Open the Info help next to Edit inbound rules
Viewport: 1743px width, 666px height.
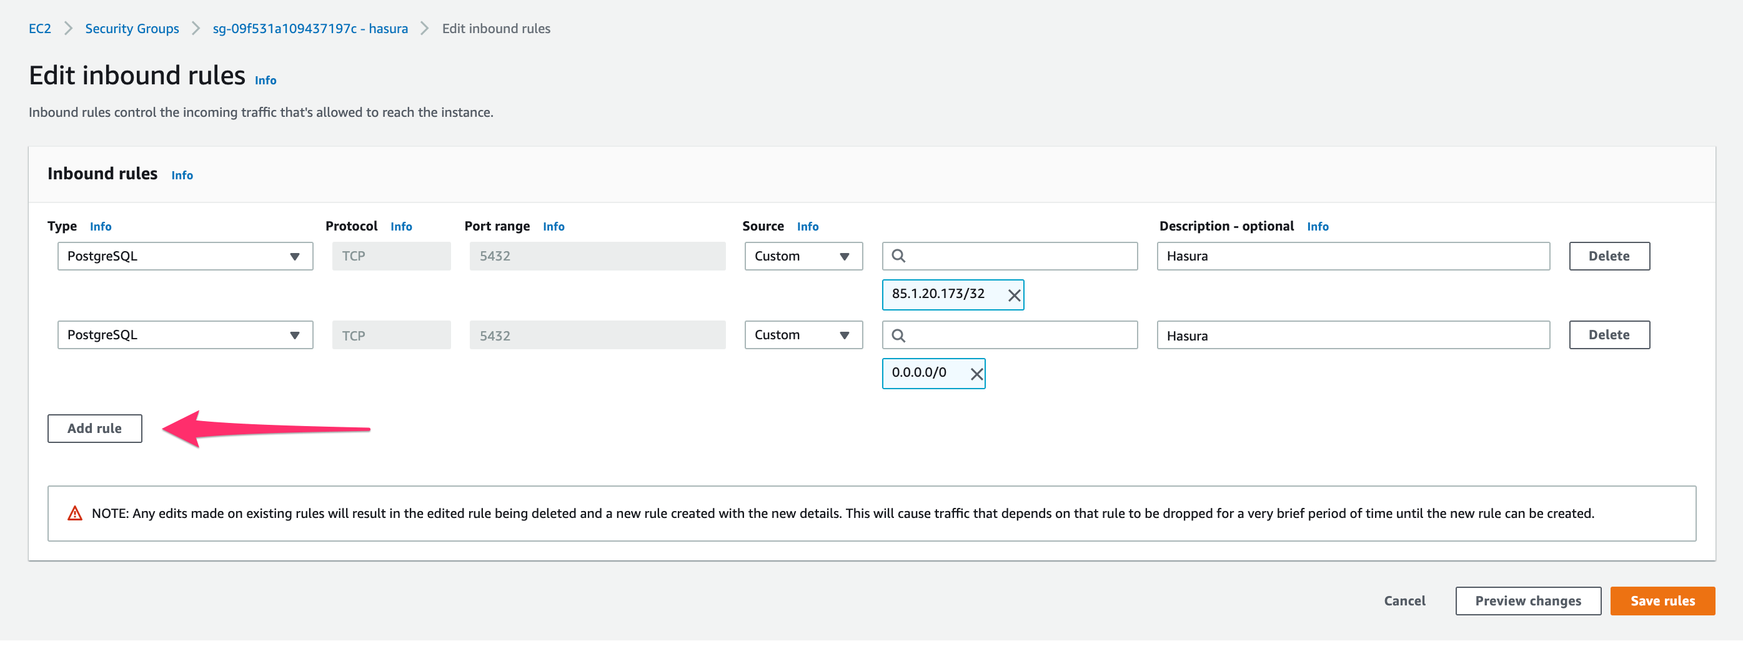tap(264, 80)
